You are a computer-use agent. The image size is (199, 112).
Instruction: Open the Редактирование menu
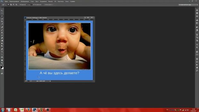(14, 1)
